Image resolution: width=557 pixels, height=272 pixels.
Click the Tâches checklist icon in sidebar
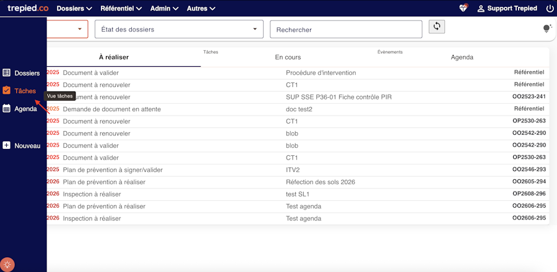[7, 91]
